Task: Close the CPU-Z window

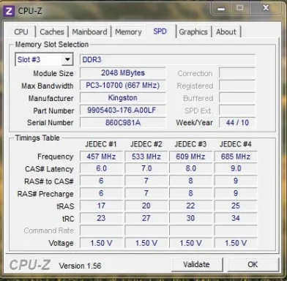Action: pos(266,8)
